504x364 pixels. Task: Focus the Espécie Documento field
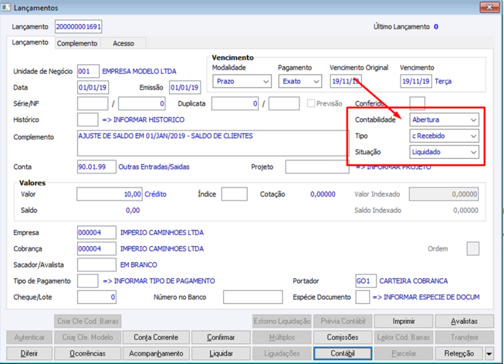click(363, 297)
